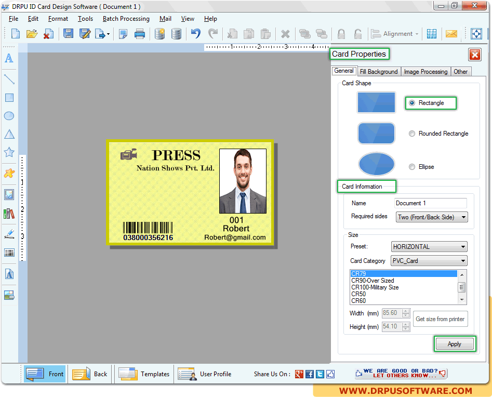Click the card Name input field
The width and height of the screenshot is (492, 397).
tap(430, 203)
